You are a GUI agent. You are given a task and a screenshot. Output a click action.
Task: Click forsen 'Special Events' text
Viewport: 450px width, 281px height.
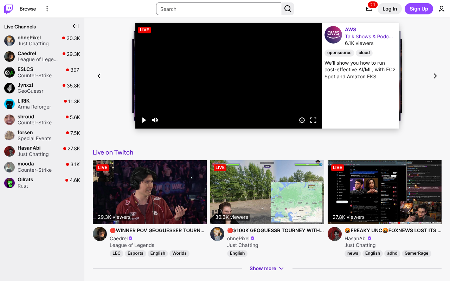click(34, 138)
